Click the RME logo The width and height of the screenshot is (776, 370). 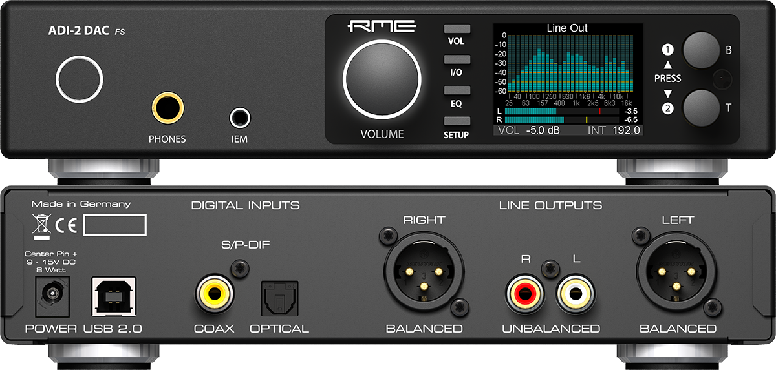382,28
